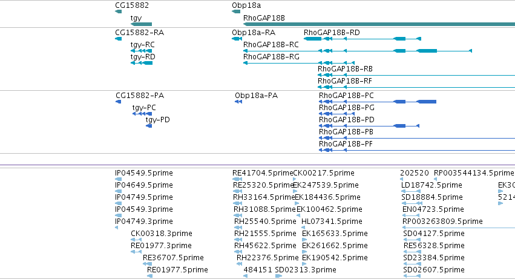This screenshot has height=279, width=515.
Task: Select the RhoGAP18B-RF label
Action: coord(344,81)
